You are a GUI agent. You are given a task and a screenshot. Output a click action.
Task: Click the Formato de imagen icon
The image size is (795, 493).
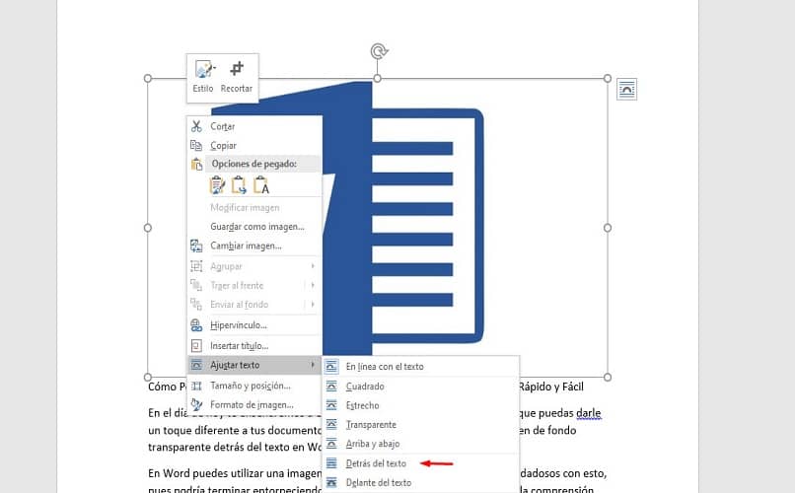point(196,404)
